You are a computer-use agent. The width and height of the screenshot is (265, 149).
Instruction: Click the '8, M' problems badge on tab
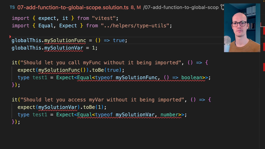pos(136,7)
